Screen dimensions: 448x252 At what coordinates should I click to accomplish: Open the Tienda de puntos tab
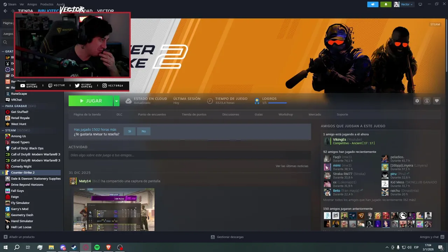(194, 114)
